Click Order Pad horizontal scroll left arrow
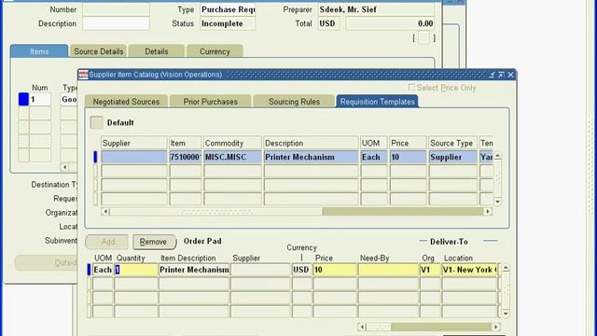The width and height of the screenshot is (597, 336). (x=362, y=327)
